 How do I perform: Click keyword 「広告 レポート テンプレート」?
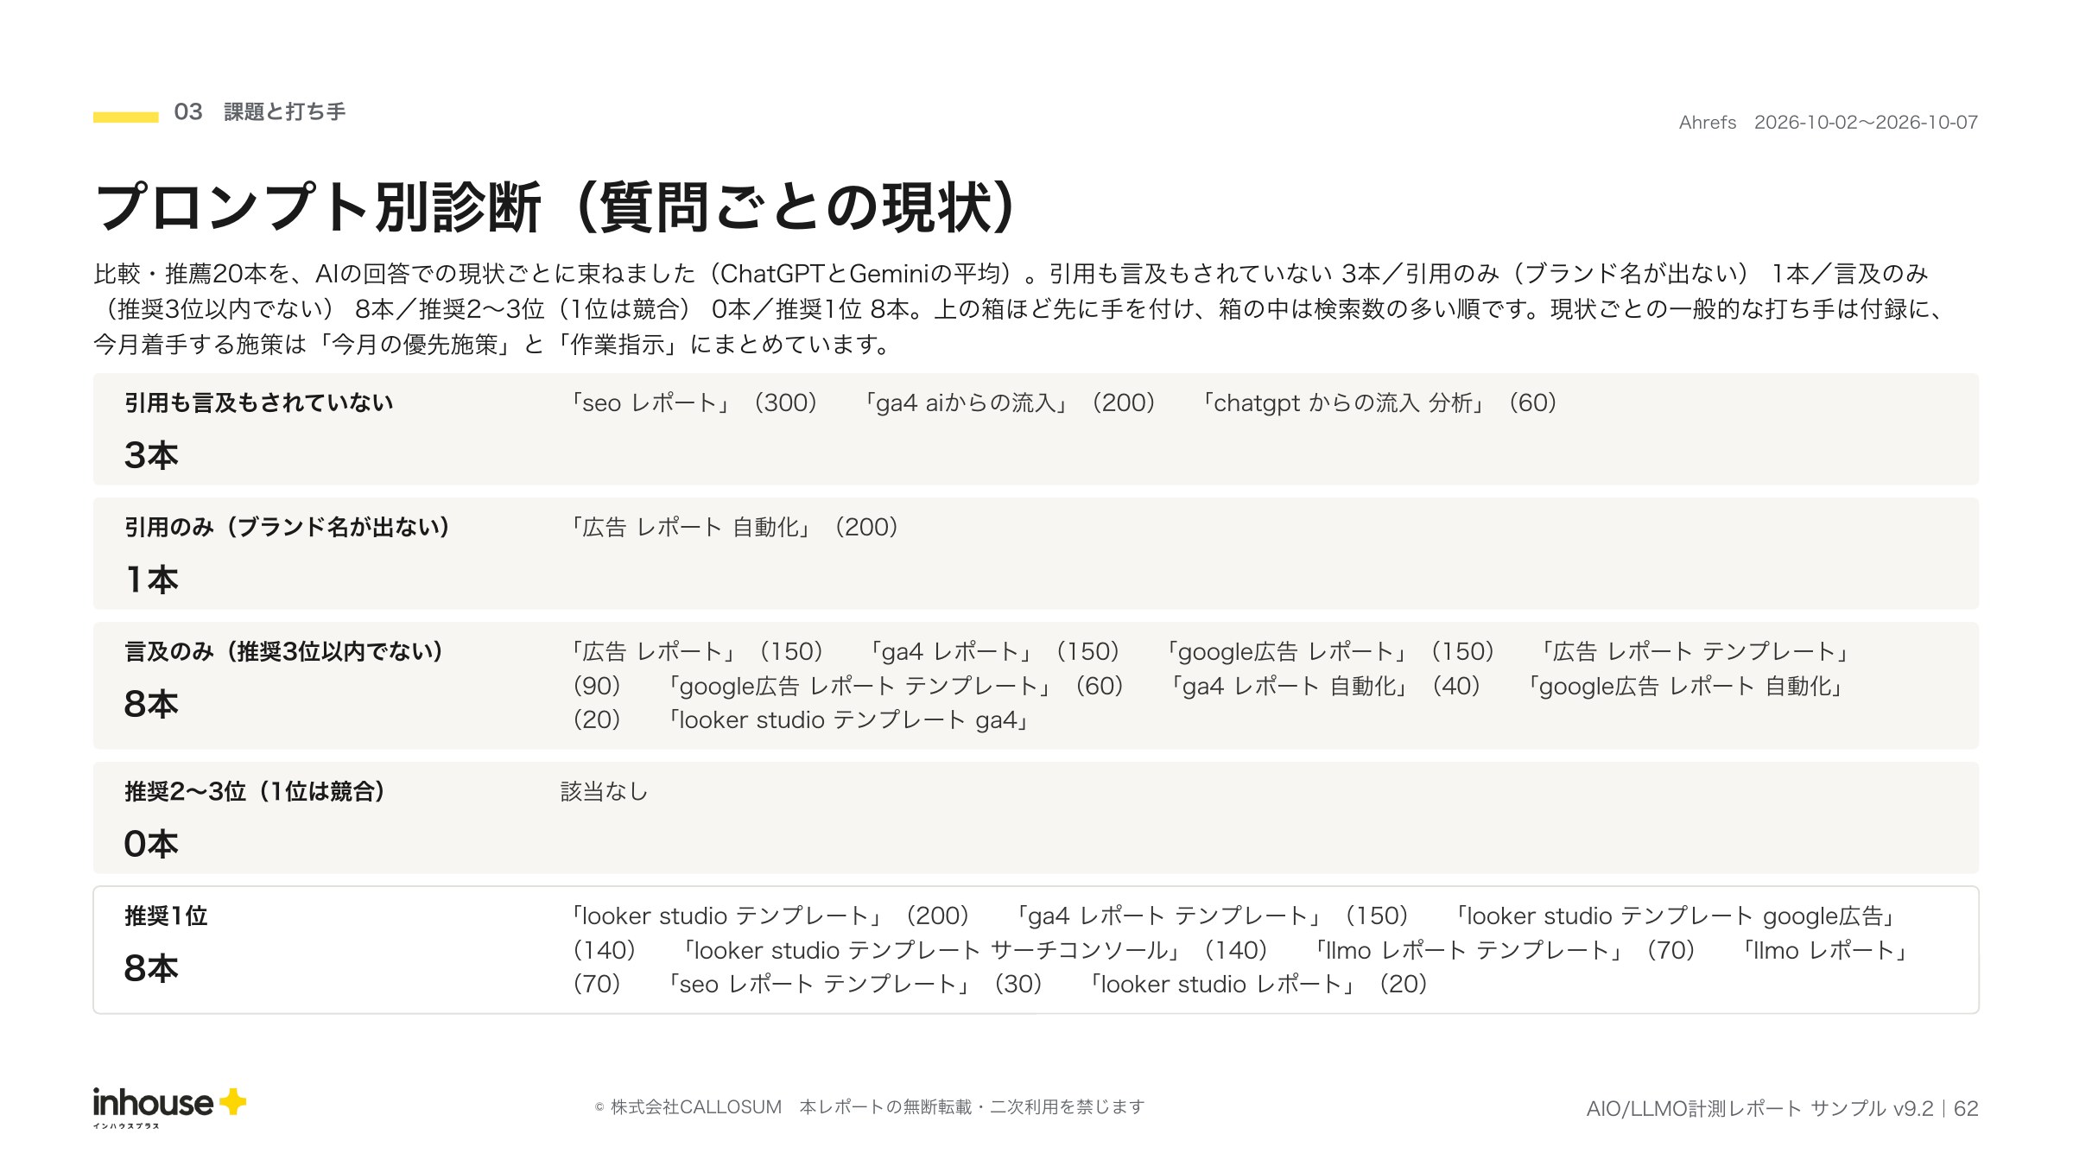tap(1696, 651)
